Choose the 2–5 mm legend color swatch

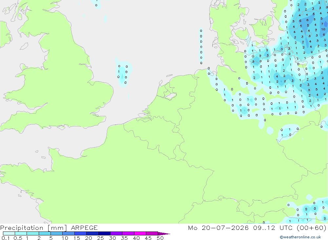[x=45, y=233]
